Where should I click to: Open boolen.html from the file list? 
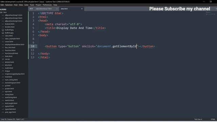point(10,27)
